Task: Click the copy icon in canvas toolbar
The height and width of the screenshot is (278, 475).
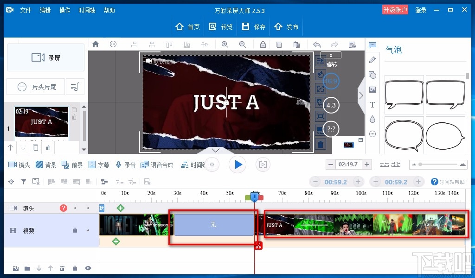Action: [x=279, y=44]
